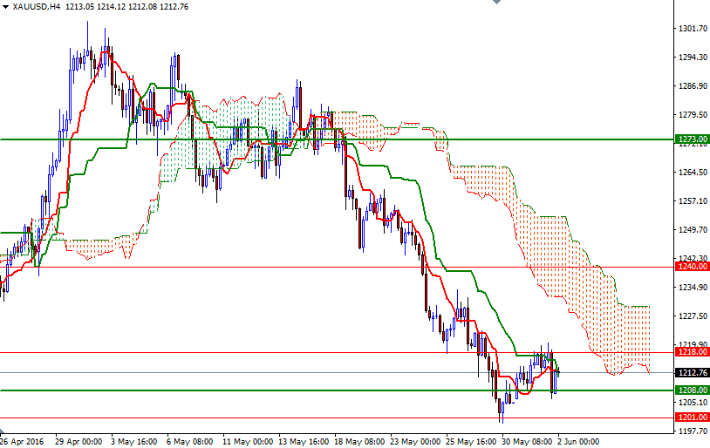Click the red 1218.00 resistance price tag

pos(692,353)
